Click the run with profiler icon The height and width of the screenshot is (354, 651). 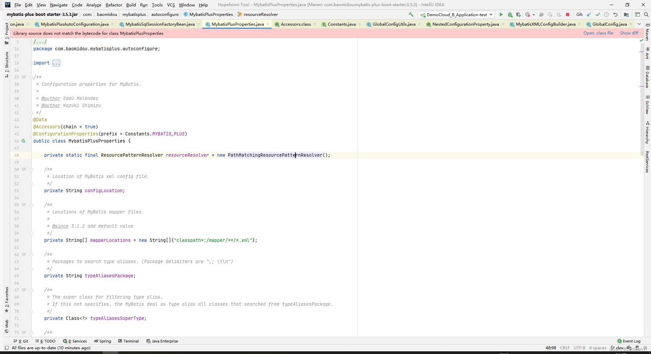[528, 15]
